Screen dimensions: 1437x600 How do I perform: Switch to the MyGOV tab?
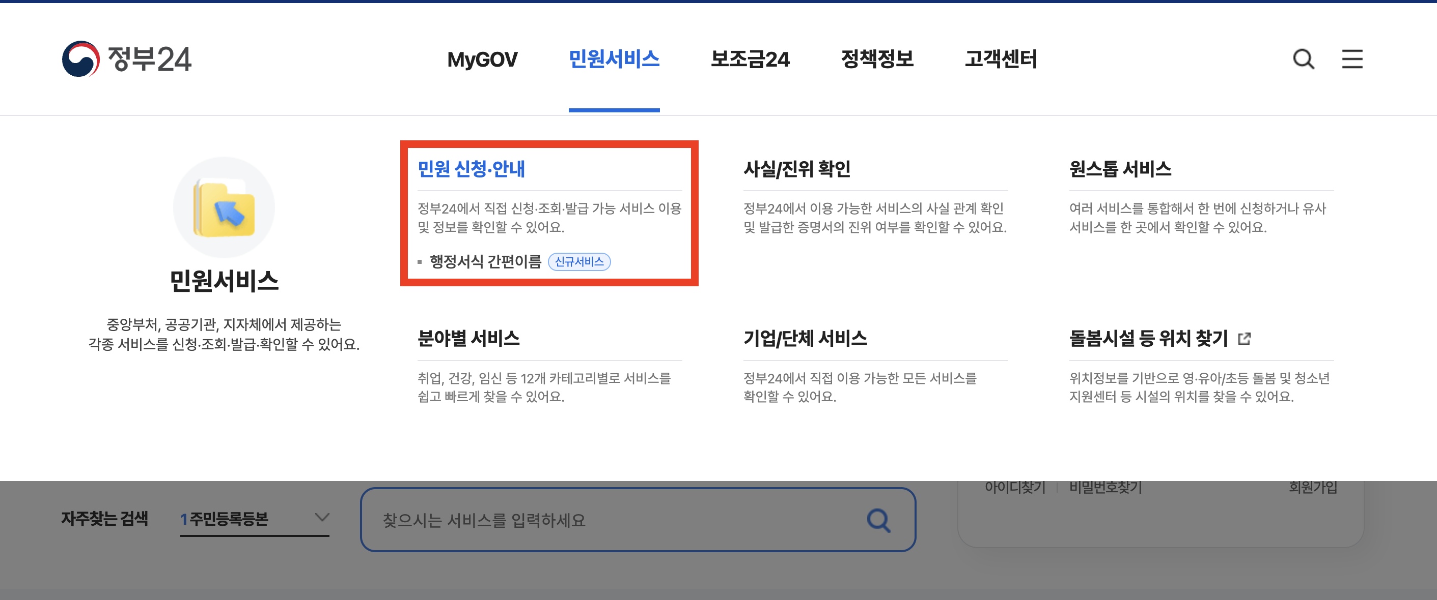[482, 59]
